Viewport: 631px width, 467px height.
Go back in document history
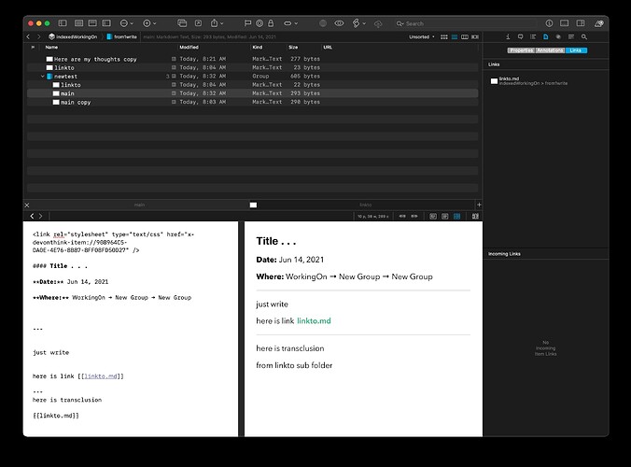click(32, 216)
